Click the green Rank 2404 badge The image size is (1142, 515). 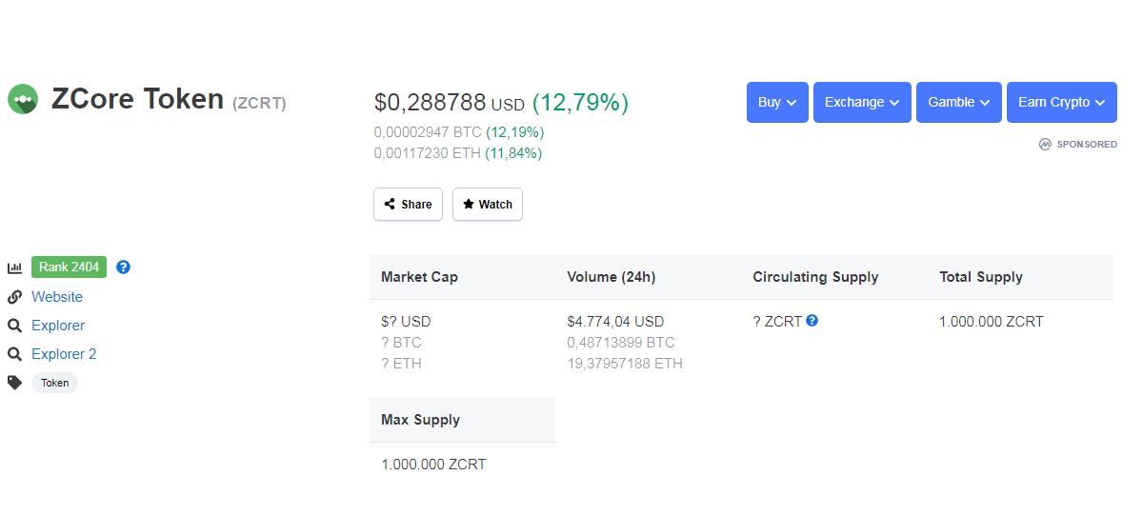click(69, 267)
